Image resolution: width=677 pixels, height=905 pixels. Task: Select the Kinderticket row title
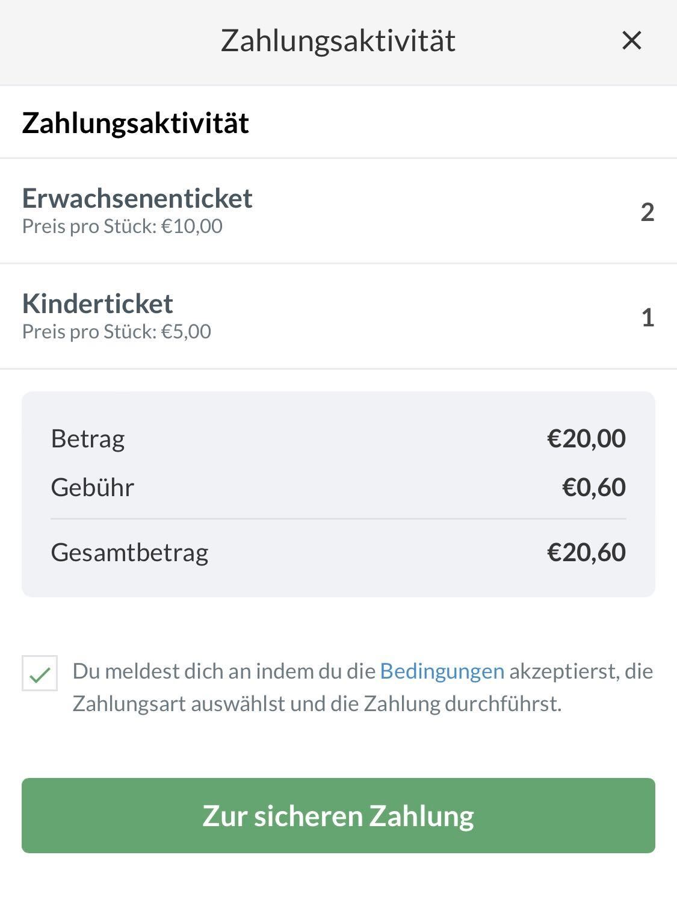pyautogui.click(x=97, y=303)
